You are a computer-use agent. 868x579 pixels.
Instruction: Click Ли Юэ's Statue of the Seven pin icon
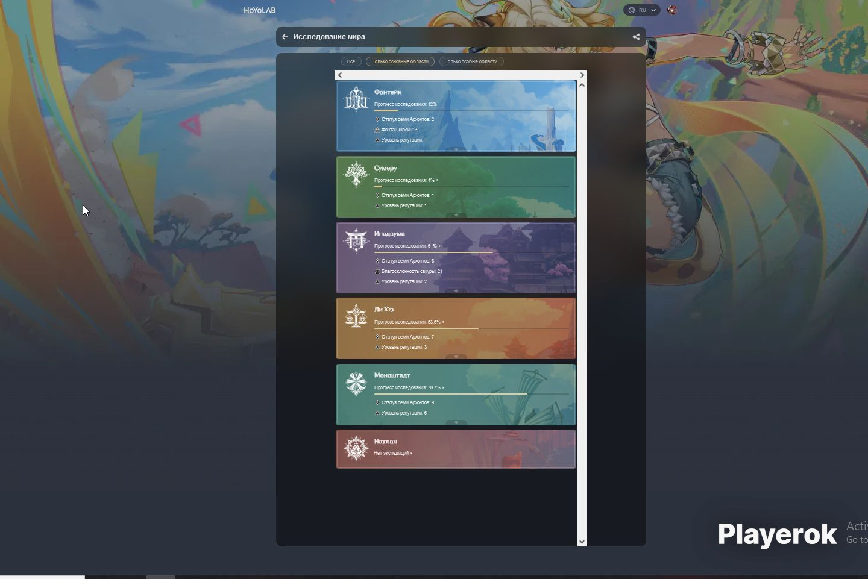(377, 337)
